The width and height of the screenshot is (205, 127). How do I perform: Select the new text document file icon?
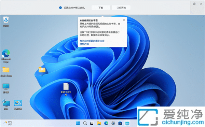66,89
